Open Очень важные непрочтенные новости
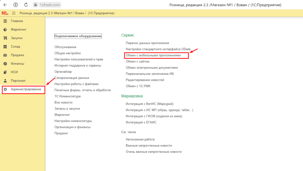 154,152
